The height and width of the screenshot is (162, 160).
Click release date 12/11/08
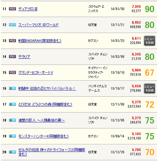coord(117,104)
